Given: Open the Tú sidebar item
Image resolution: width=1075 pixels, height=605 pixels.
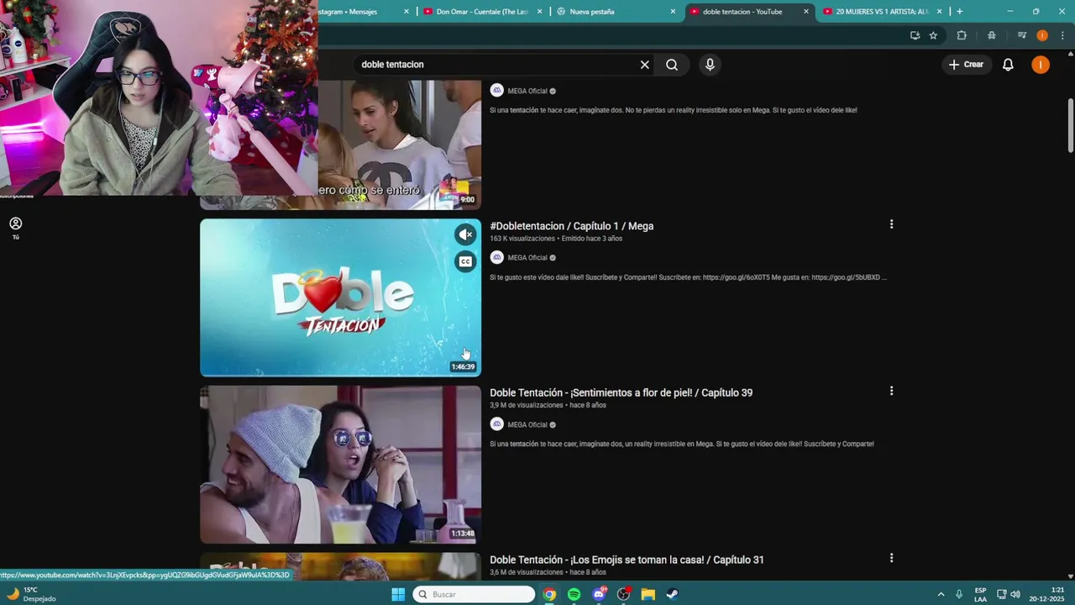Looking at the screenshot, I should (x=15, y=228).
